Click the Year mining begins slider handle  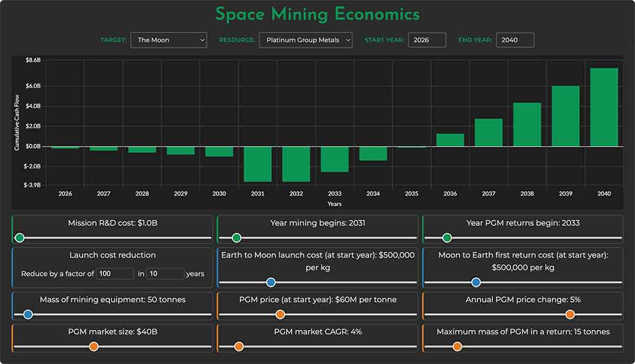pos(236,236)
